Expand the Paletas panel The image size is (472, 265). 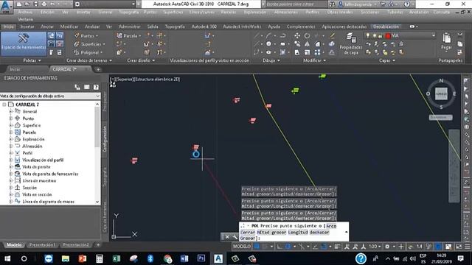[x=32, y=60]
